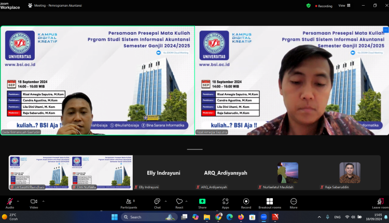
Task: Open network Wi-Fi tray icon
Action: pos(347,217)
